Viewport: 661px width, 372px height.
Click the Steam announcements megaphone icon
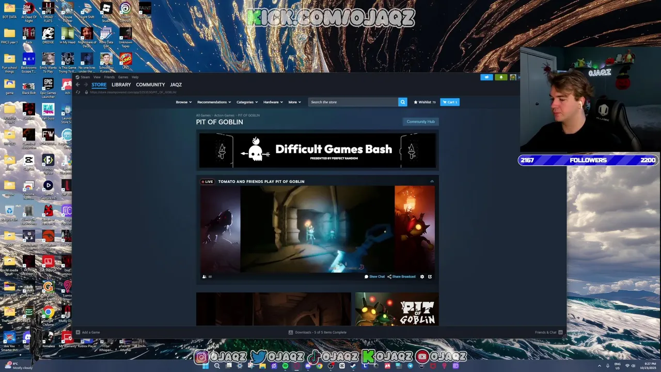coord(486,77)
